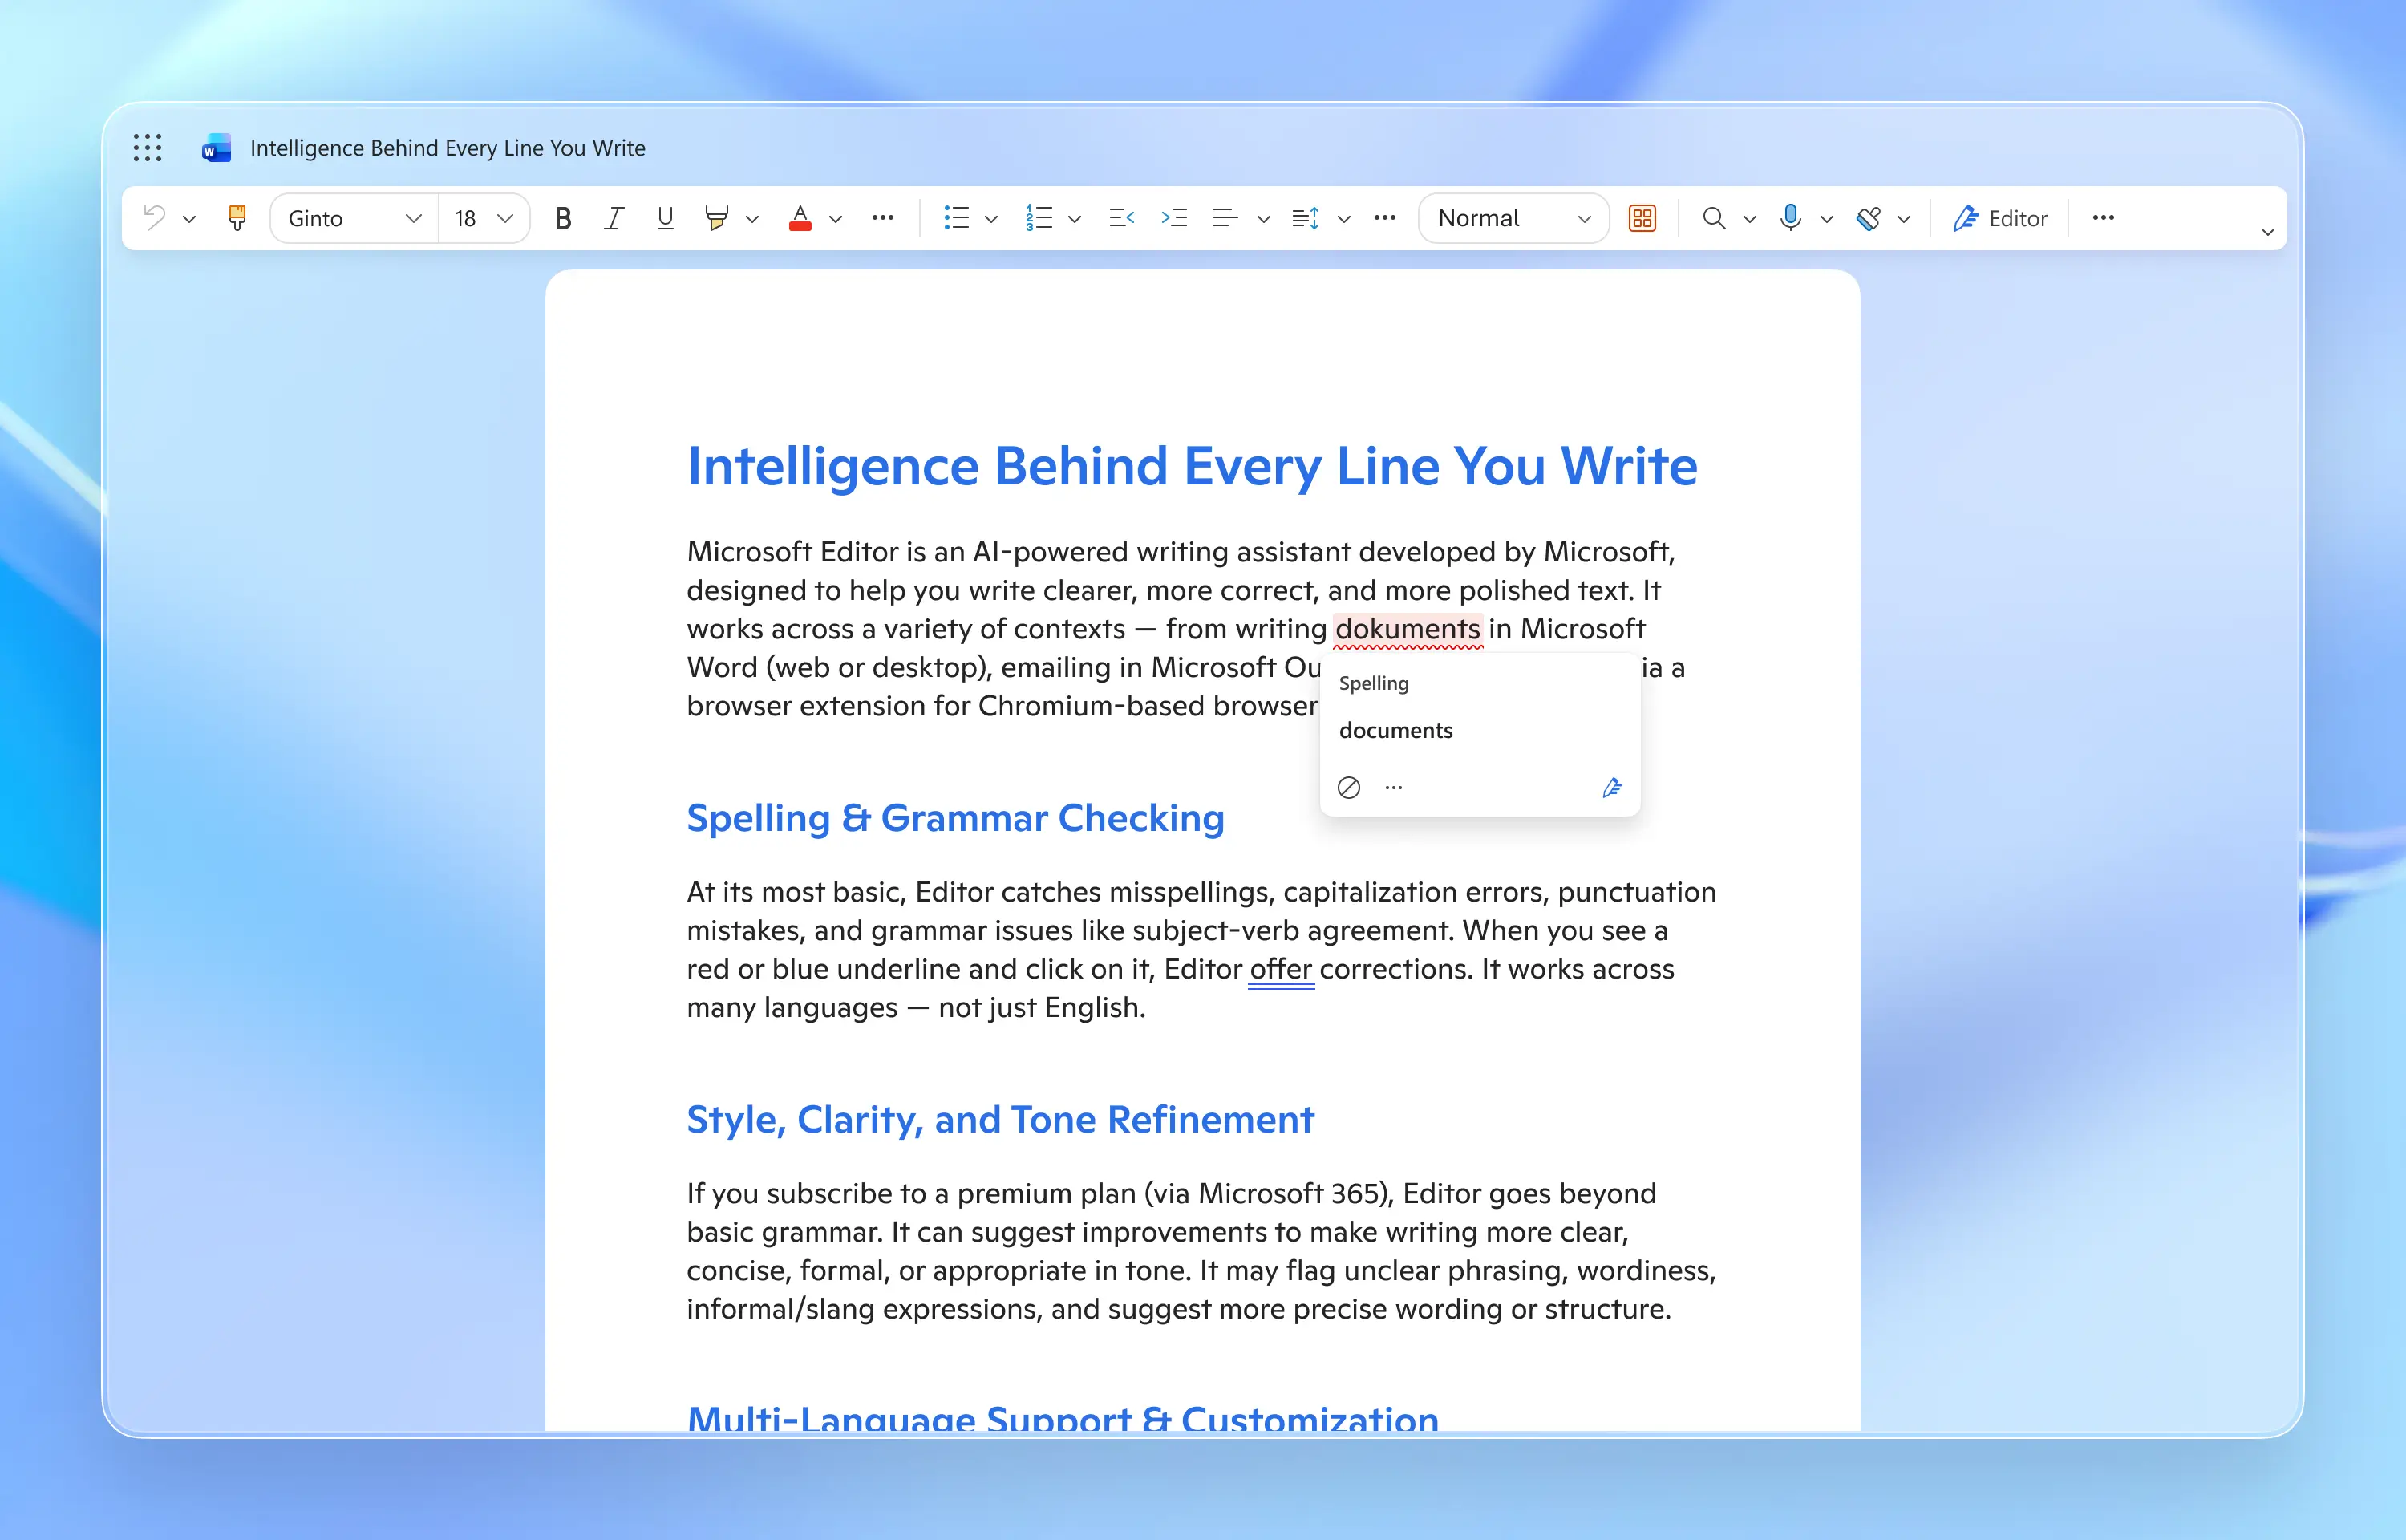
Task: Insert a bulleted list
Action: [957, 218]
